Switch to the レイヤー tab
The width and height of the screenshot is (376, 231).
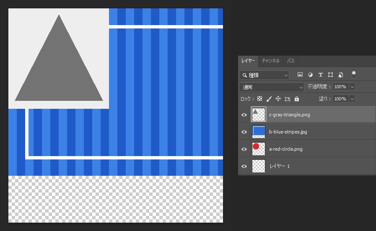point(248,61)
